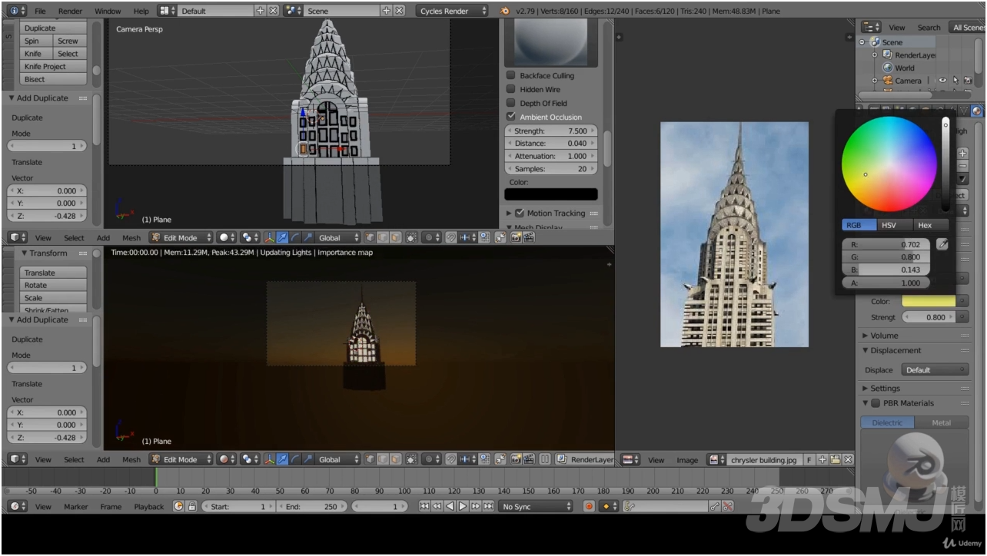Jump to the end frame in timeline
987x556 pixels.
[488, 507]
